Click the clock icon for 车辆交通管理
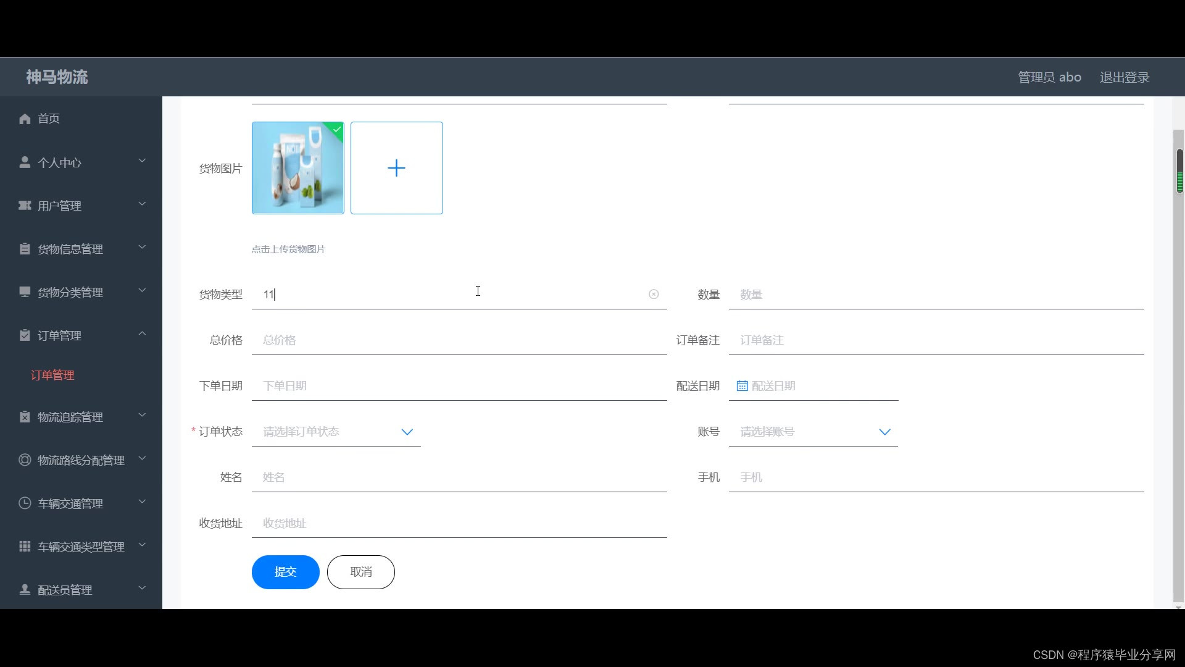The height and width of the screenshot is (667, 1185). [25, 503]
